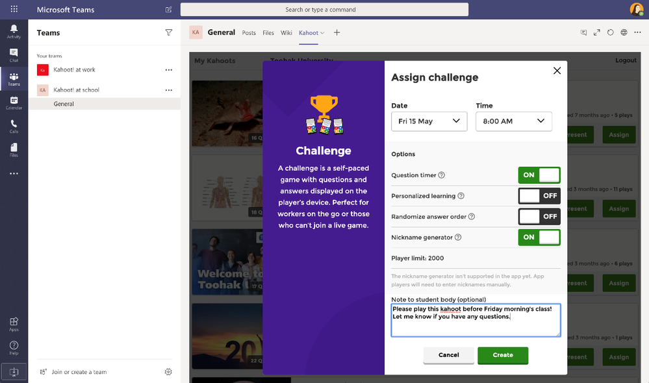Viewport: 649px width, 383px height.
Task: Open the human anatomy kahoot thumbnail
Action: click(x=227, y=188)
